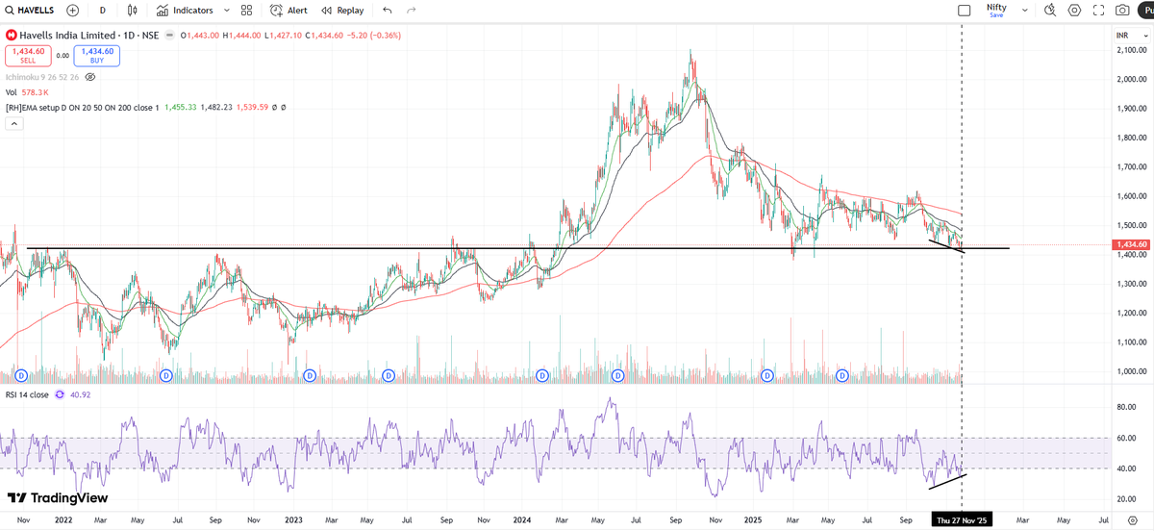The image size is (1154, 531).
Task: Expand the favorite indicators dropdown arrow
Action: [x=226, y=10]
